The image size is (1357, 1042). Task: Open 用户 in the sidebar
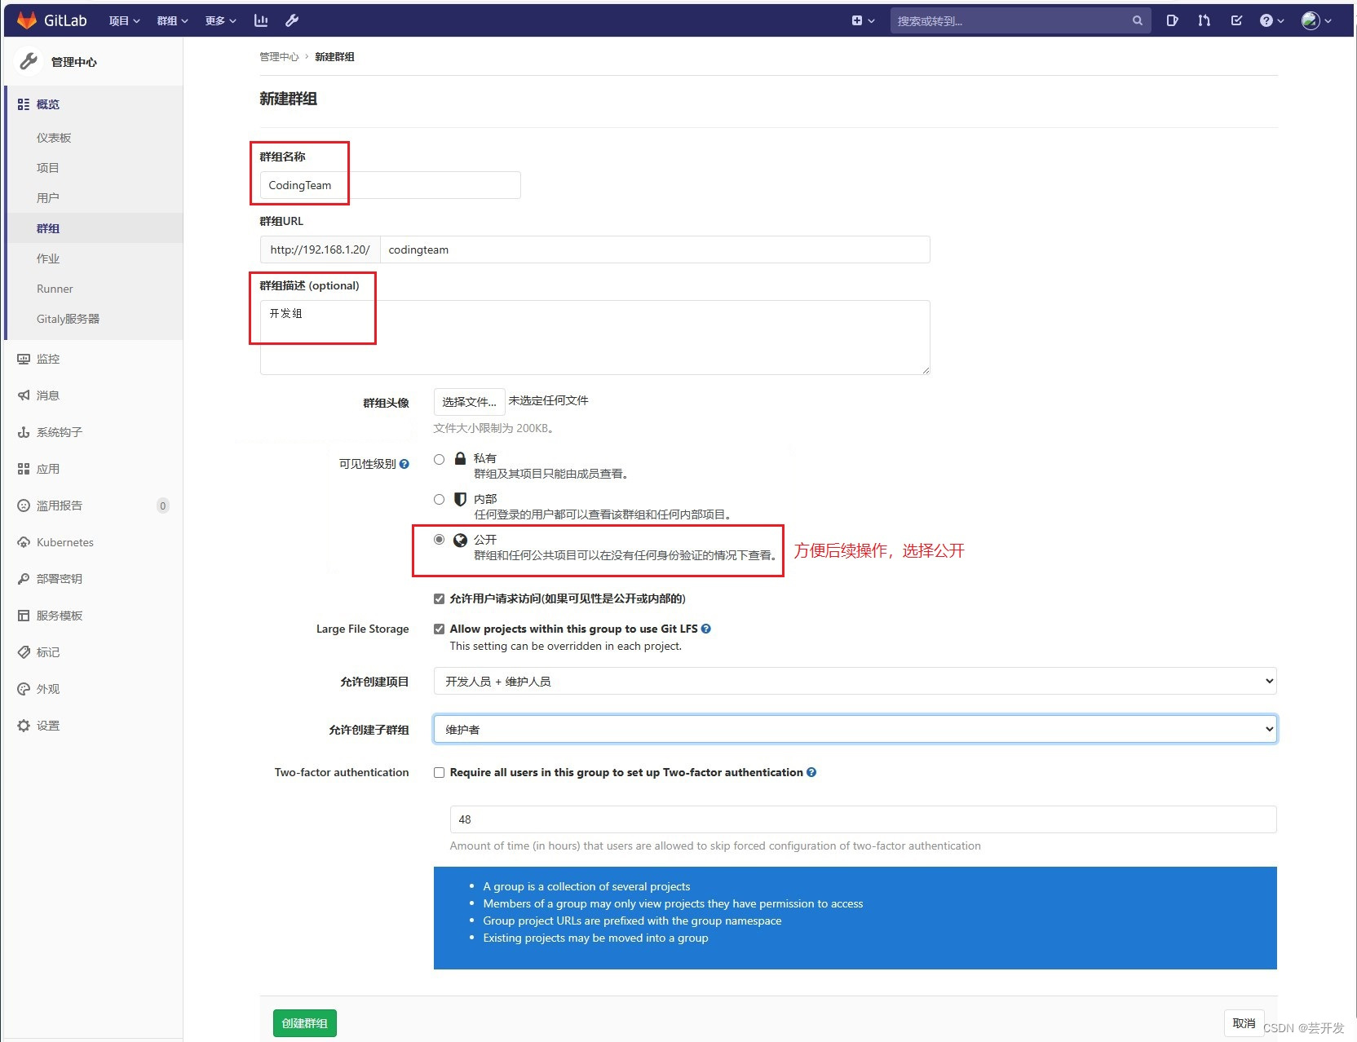pos(48,198)
